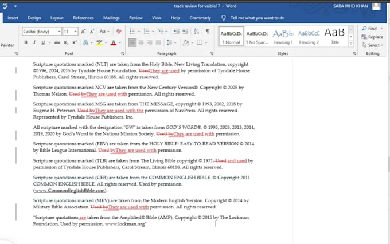The height and width of the screenshot is (244, 390).
Task: Open font name dropdown
Action: point(59,32)
